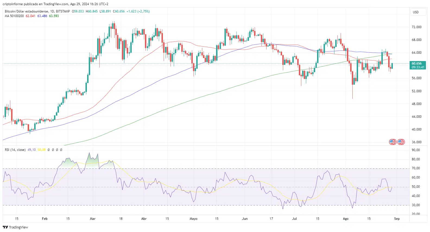Click the 56.000 price axis label
Screen dimensions: 430x232
tap(417, 78)
